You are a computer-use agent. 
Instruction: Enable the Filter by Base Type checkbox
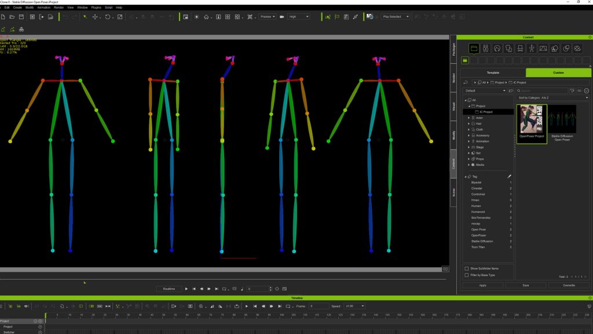point(467,275)
